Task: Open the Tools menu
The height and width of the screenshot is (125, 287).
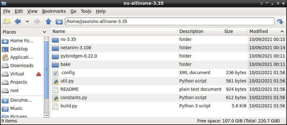Action: (x=86, y=11)
